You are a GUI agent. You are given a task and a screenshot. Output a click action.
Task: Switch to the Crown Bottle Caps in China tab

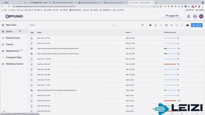pos(116,3)
